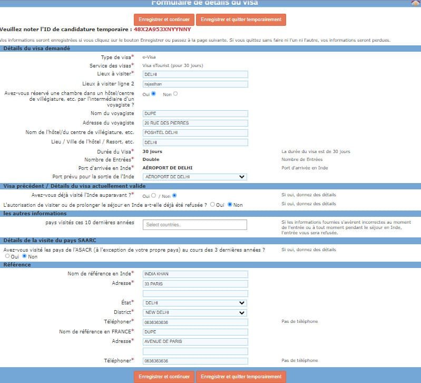
Task: Click the bottom 'Enregistrer et quitter temporairement' button
Action: (x=241, y=377)
